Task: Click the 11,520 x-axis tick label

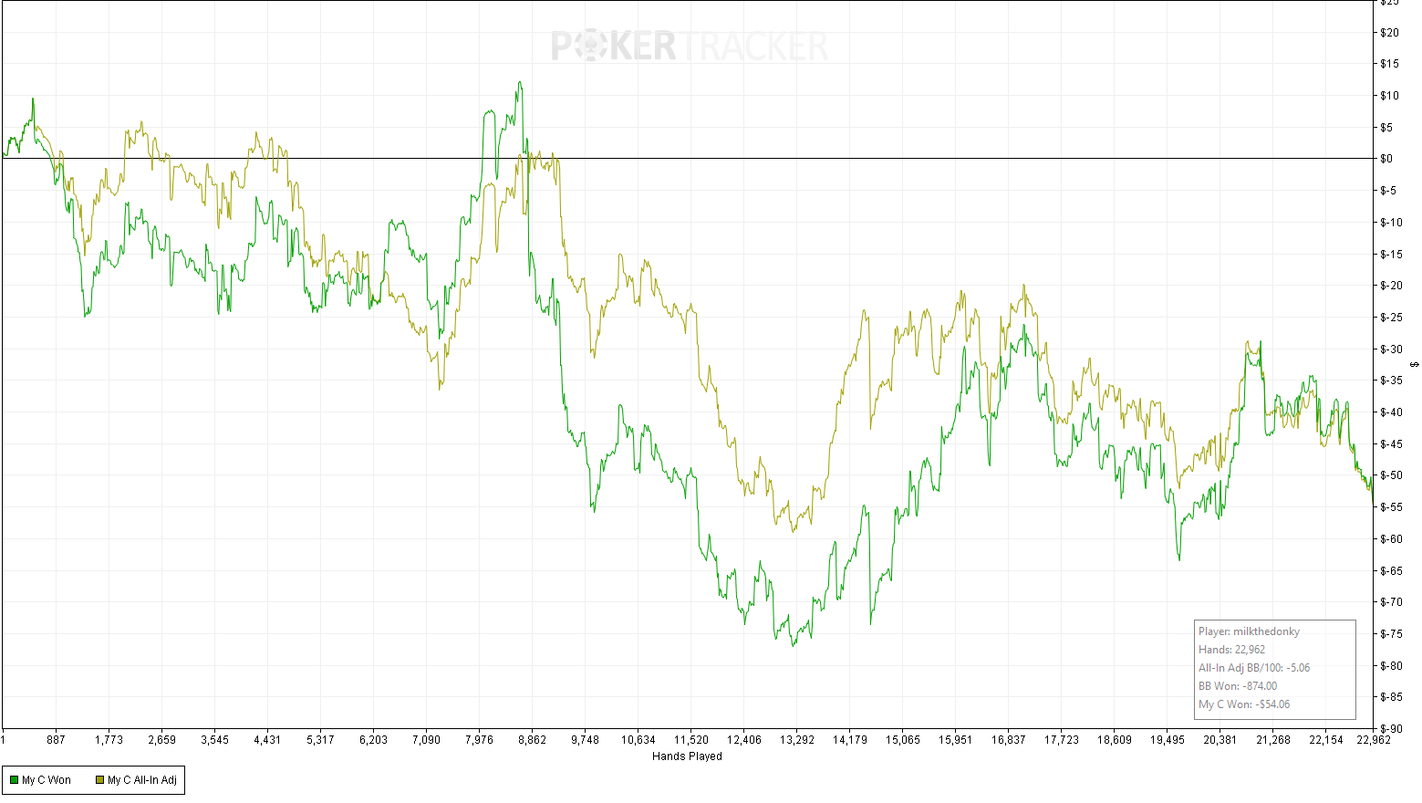Action: (691, 740)
